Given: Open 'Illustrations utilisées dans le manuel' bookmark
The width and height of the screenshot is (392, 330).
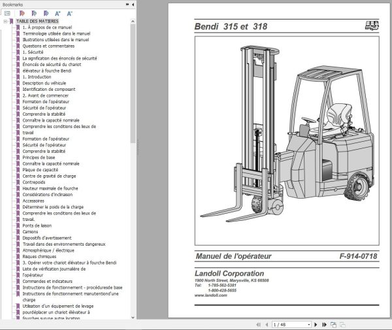Looking at the screenshot, I should pos(56,40).
